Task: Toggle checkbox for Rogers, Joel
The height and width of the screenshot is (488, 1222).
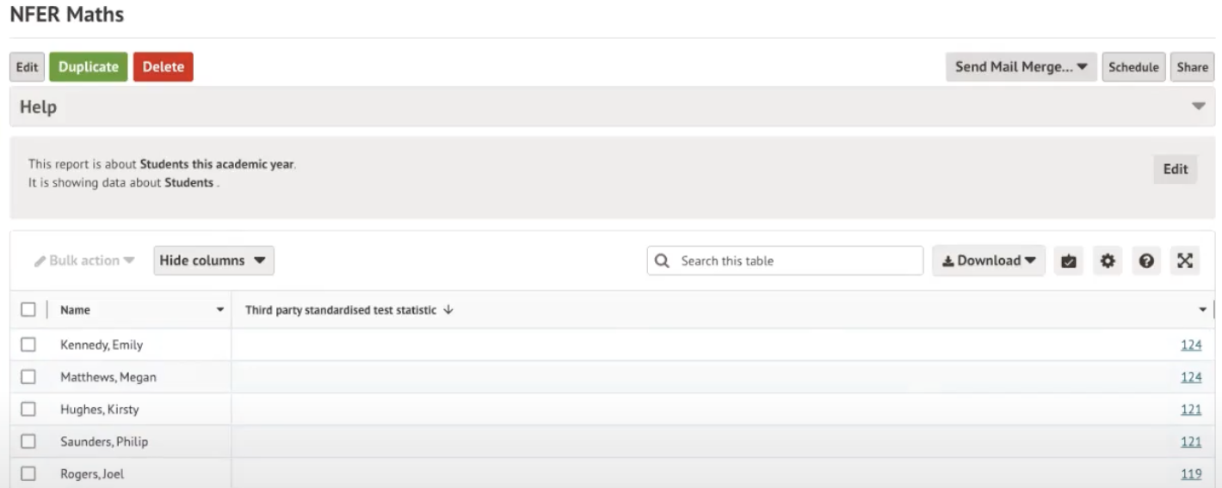Action: pos(28,473)
